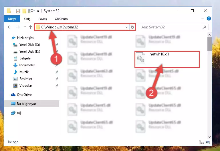Click the pin icon next to Müzik
Screen dimensions: 220x151
tap(57, 72)
